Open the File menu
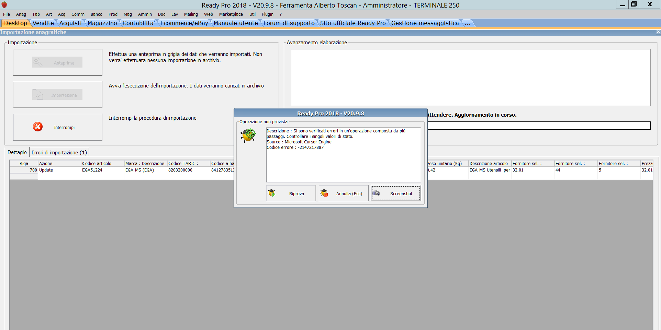 pyautogui.click(x=7, y=14)
